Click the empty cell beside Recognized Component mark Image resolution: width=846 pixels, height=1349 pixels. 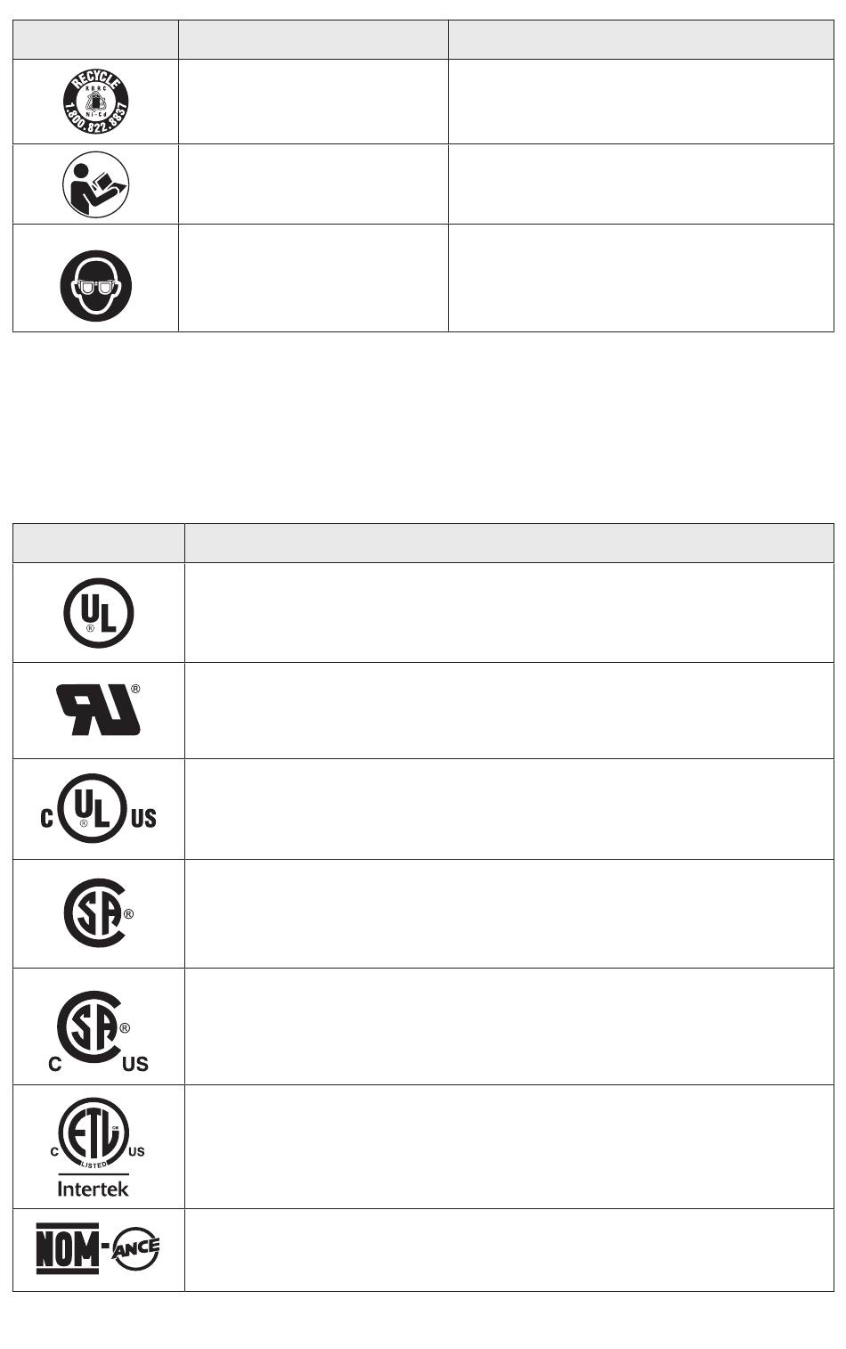point(508,710)
